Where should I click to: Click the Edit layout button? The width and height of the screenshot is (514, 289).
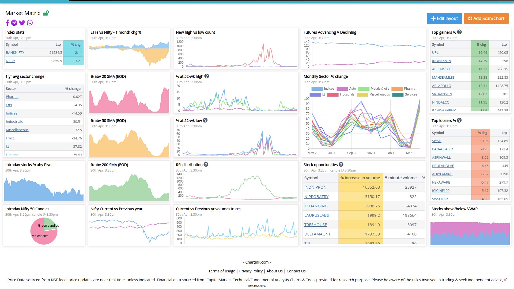pos(444,18)
